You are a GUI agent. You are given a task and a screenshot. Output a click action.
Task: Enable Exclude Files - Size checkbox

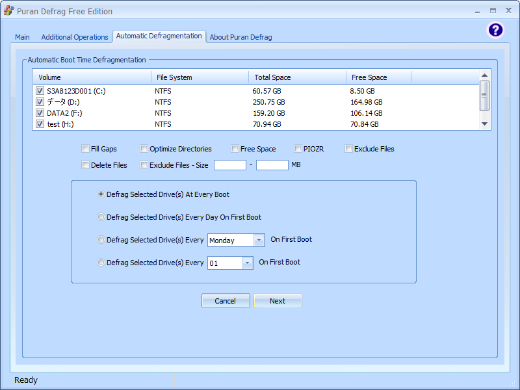(x=144, y=165)
